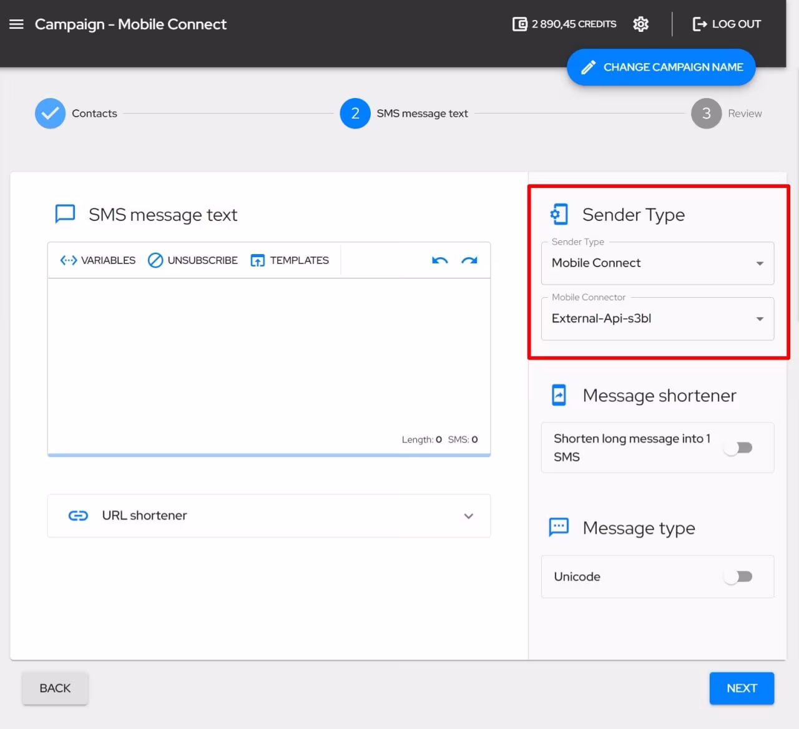The height and width of the screenshot is (729, 799).
Task: Open settings via gear icon
Action: point(640,24)
